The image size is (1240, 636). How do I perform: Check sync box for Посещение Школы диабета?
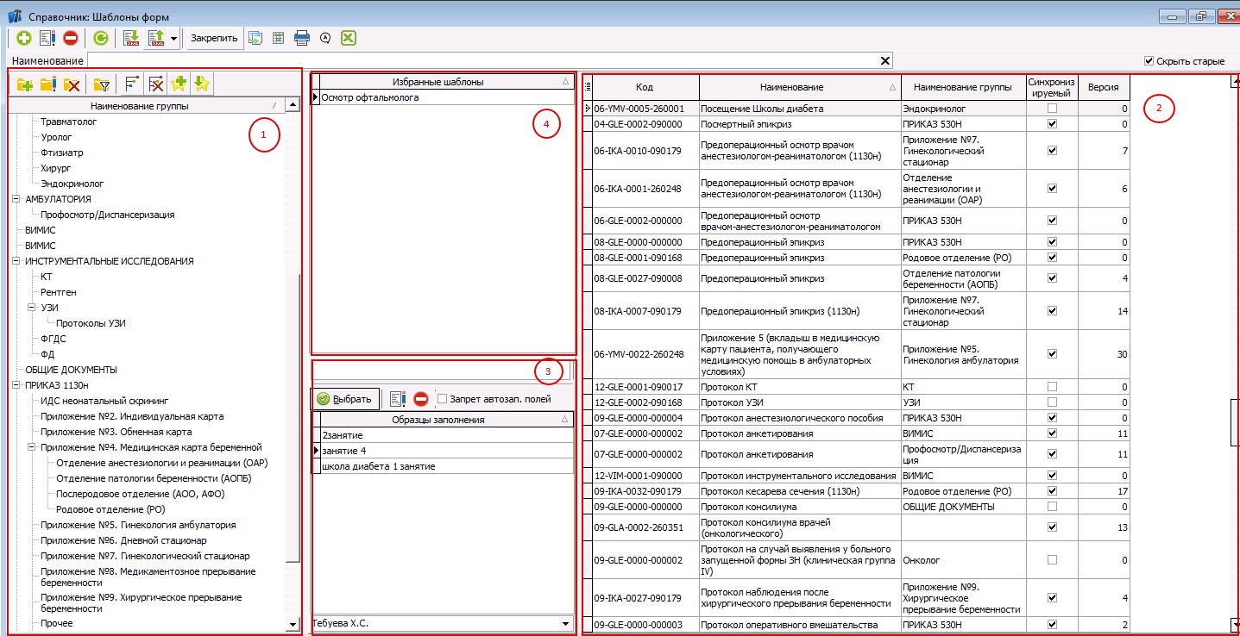coord(1051,109)
